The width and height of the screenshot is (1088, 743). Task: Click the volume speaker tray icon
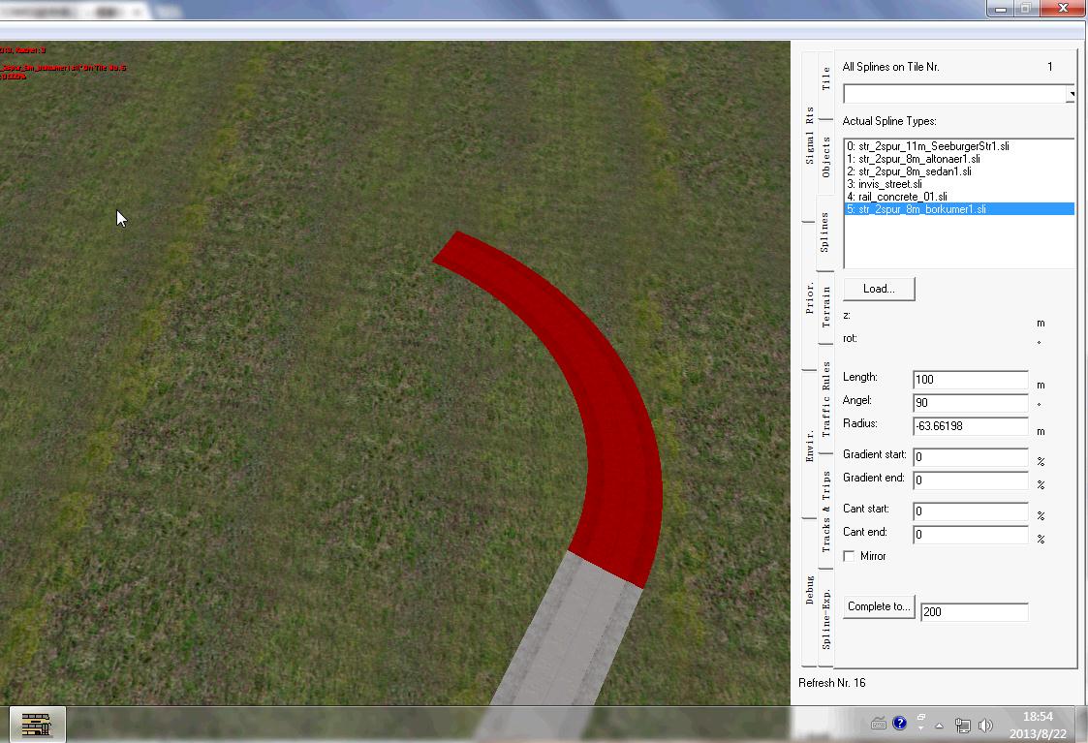(x=985, y=725)
